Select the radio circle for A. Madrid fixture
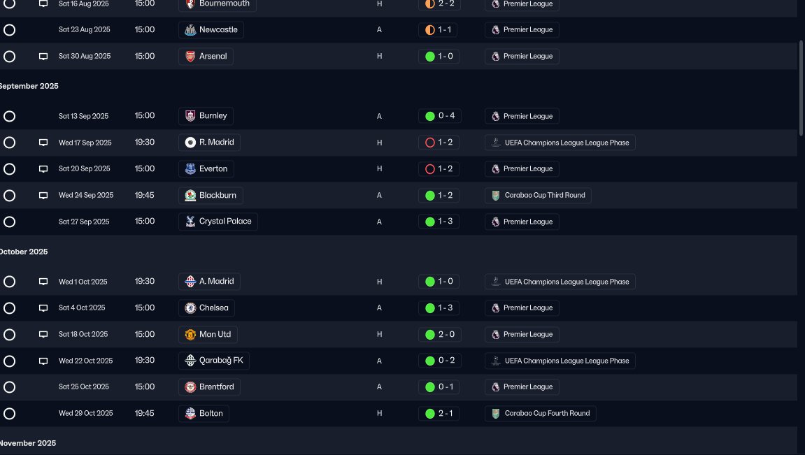This screenshot has width=805, height=455. (x=9, y=282)
